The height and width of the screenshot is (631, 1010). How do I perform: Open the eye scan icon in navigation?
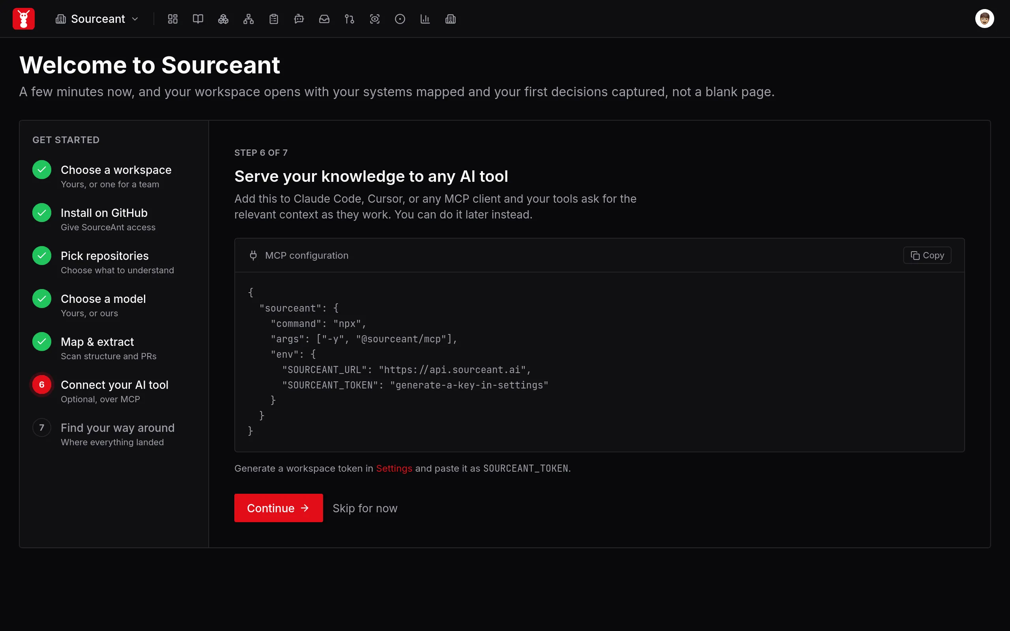[x=375, y=19]
